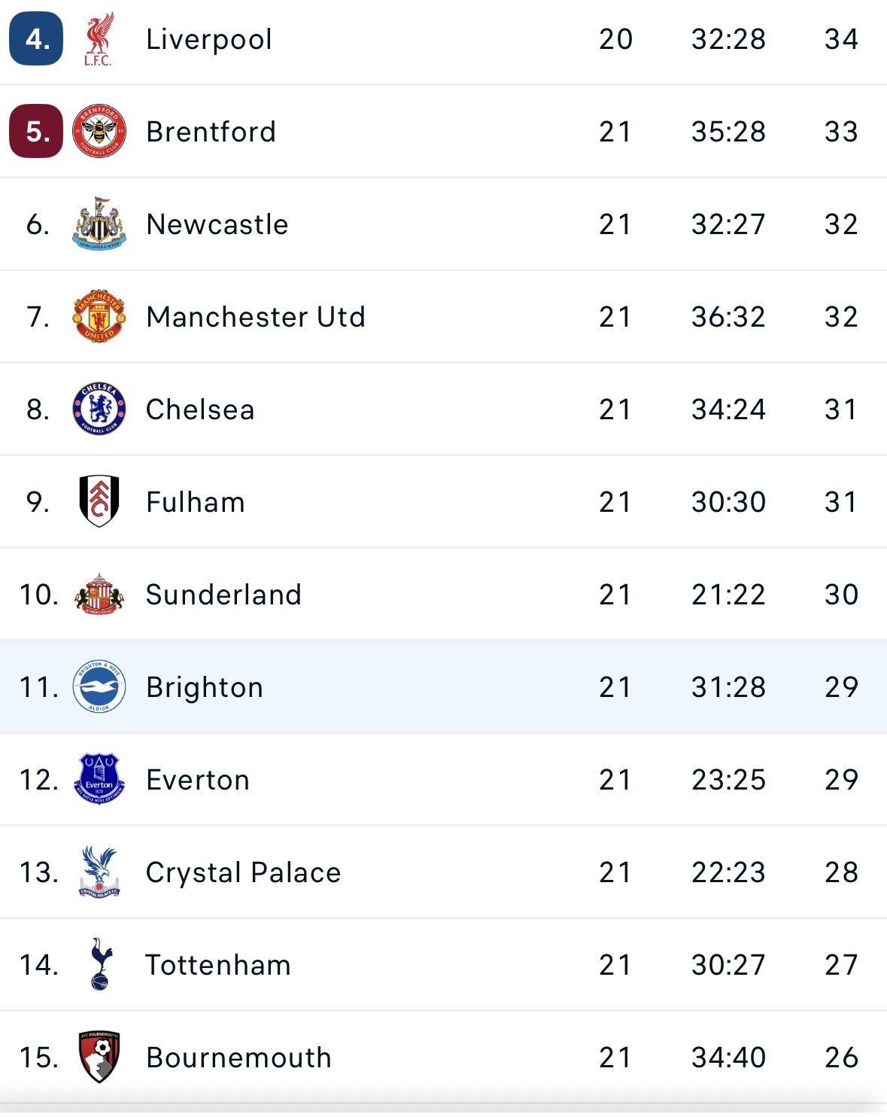
Task: Click Brighton's 31:28 goals score
Action: point(728,687)
